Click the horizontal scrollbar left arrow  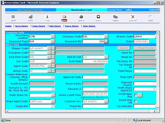(7, 111)
